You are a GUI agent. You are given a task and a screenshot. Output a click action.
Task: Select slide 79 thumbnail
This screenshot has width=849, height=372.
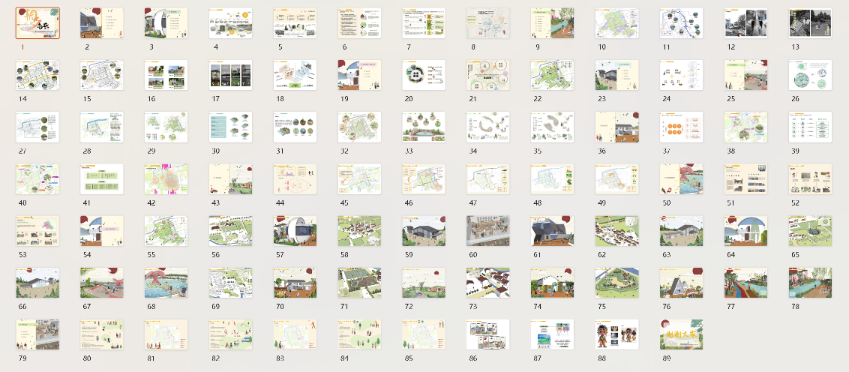pyautogui.click(x=37, y=334)
